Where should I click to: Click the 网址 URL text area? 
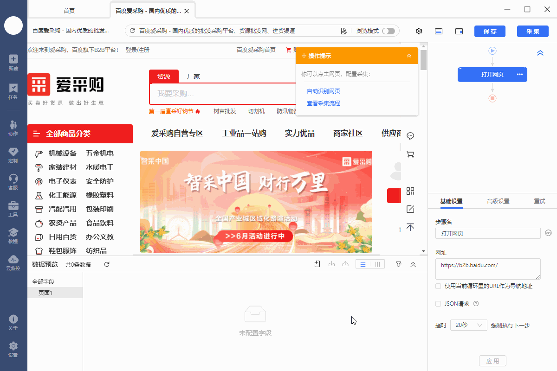coord(488,269)
